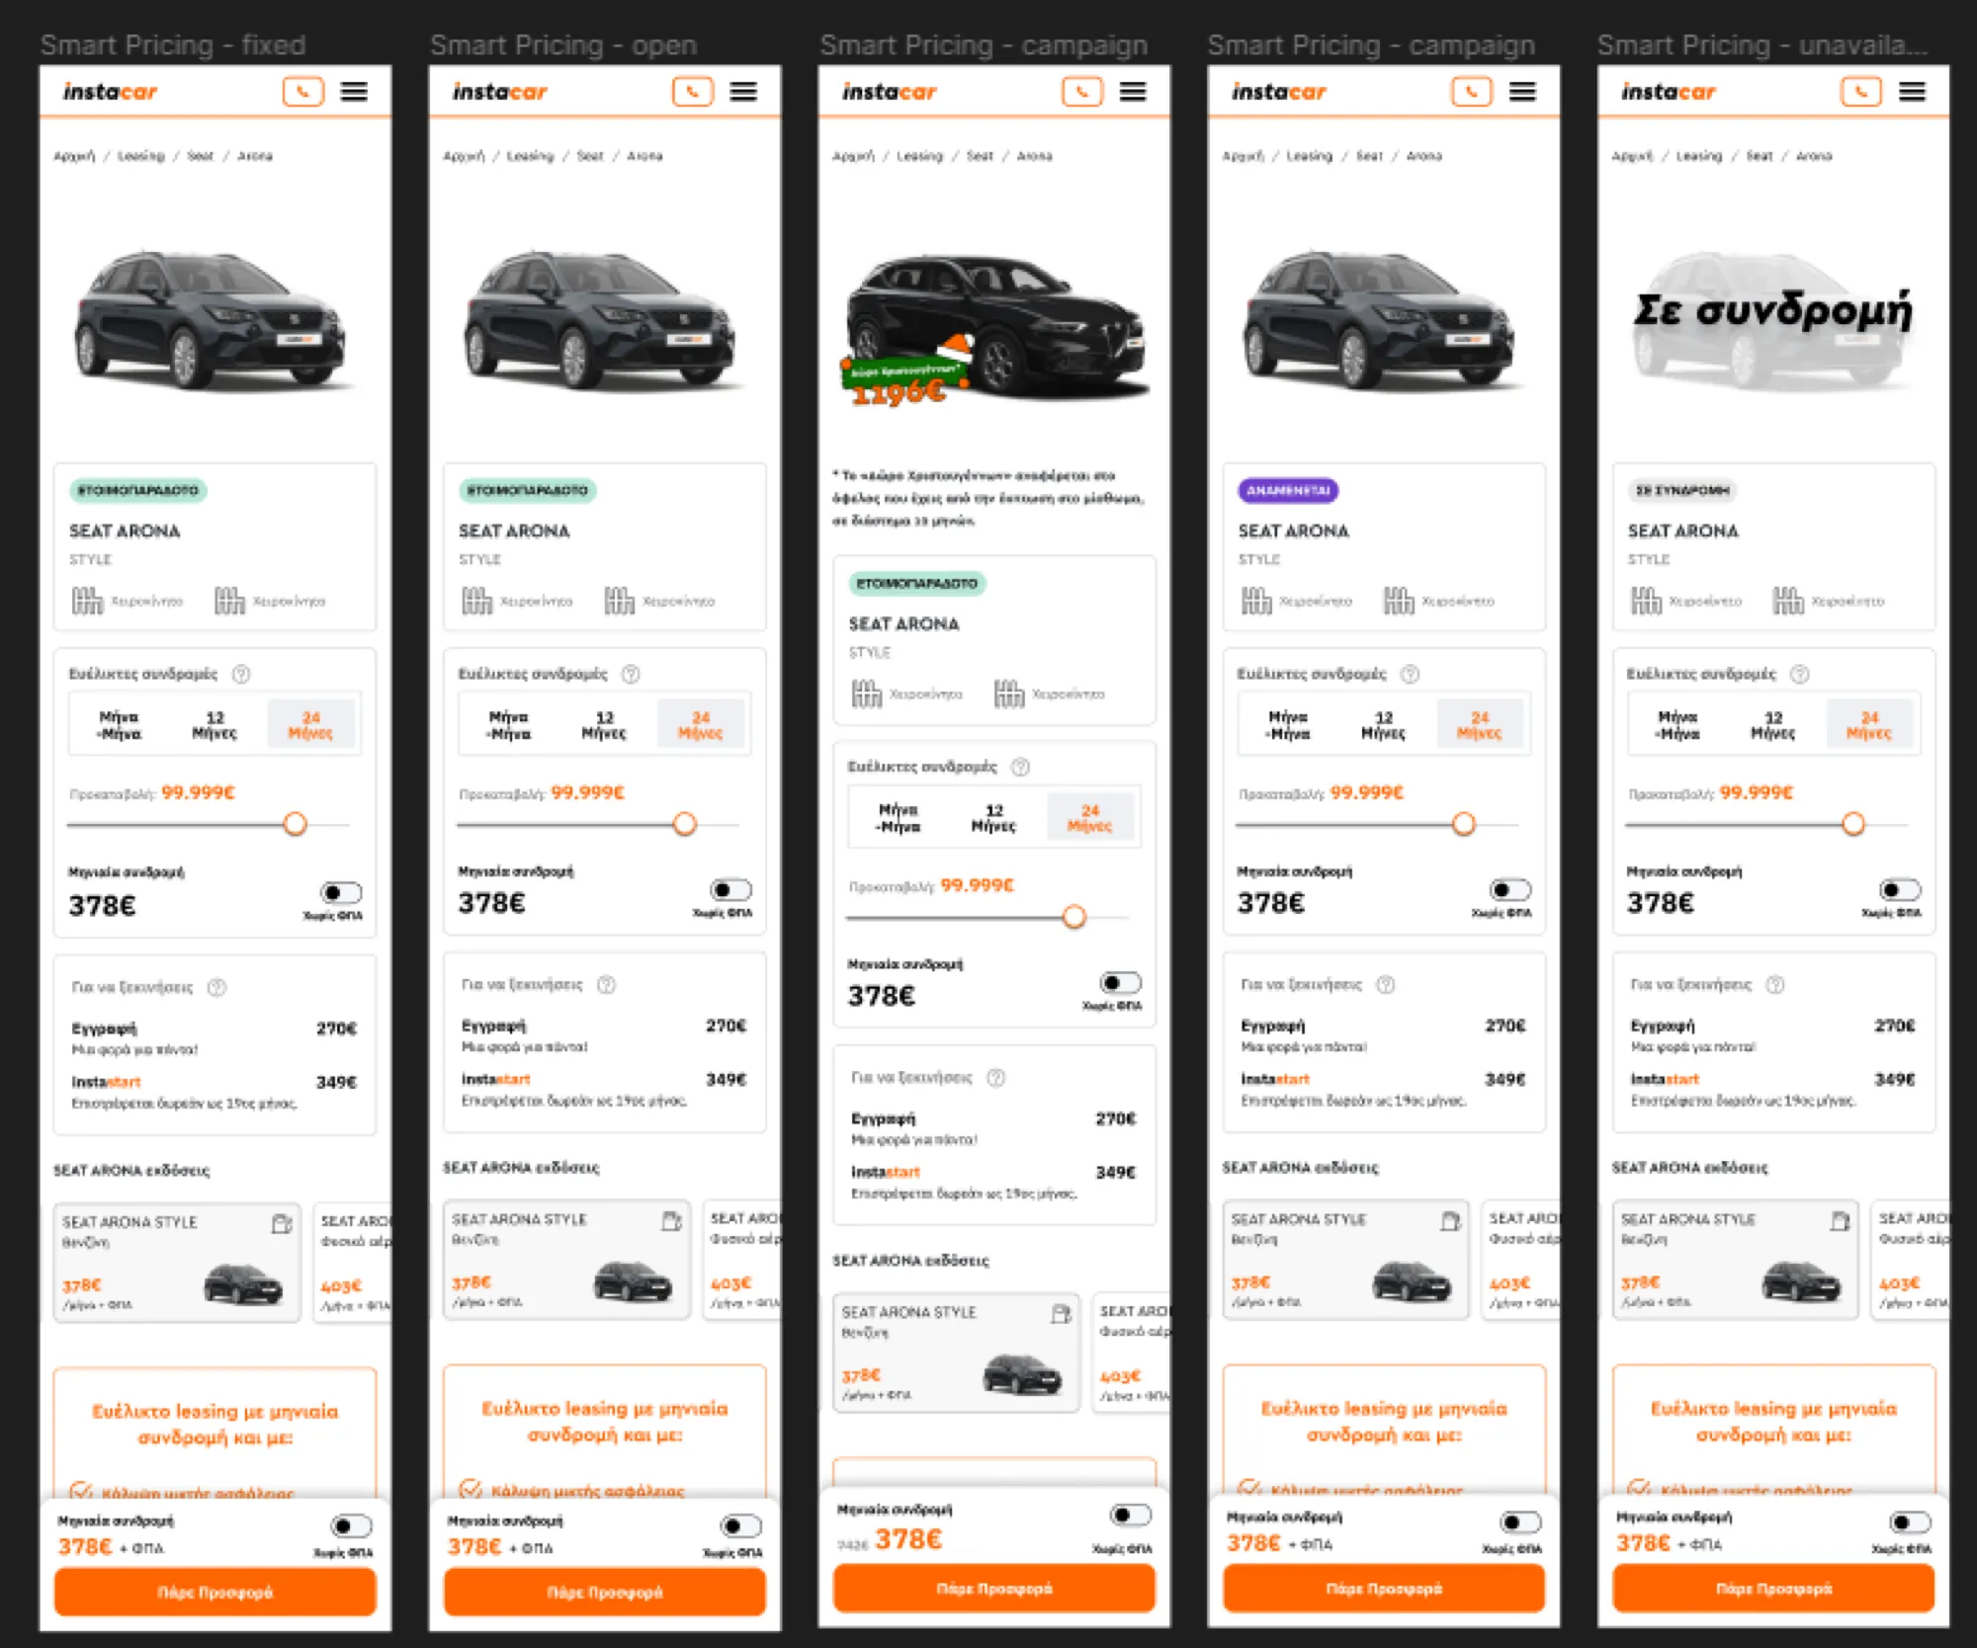Click Ευέλικτες συνδρομές help icon, Christmas campaign frame

[x=1020, y=767]
